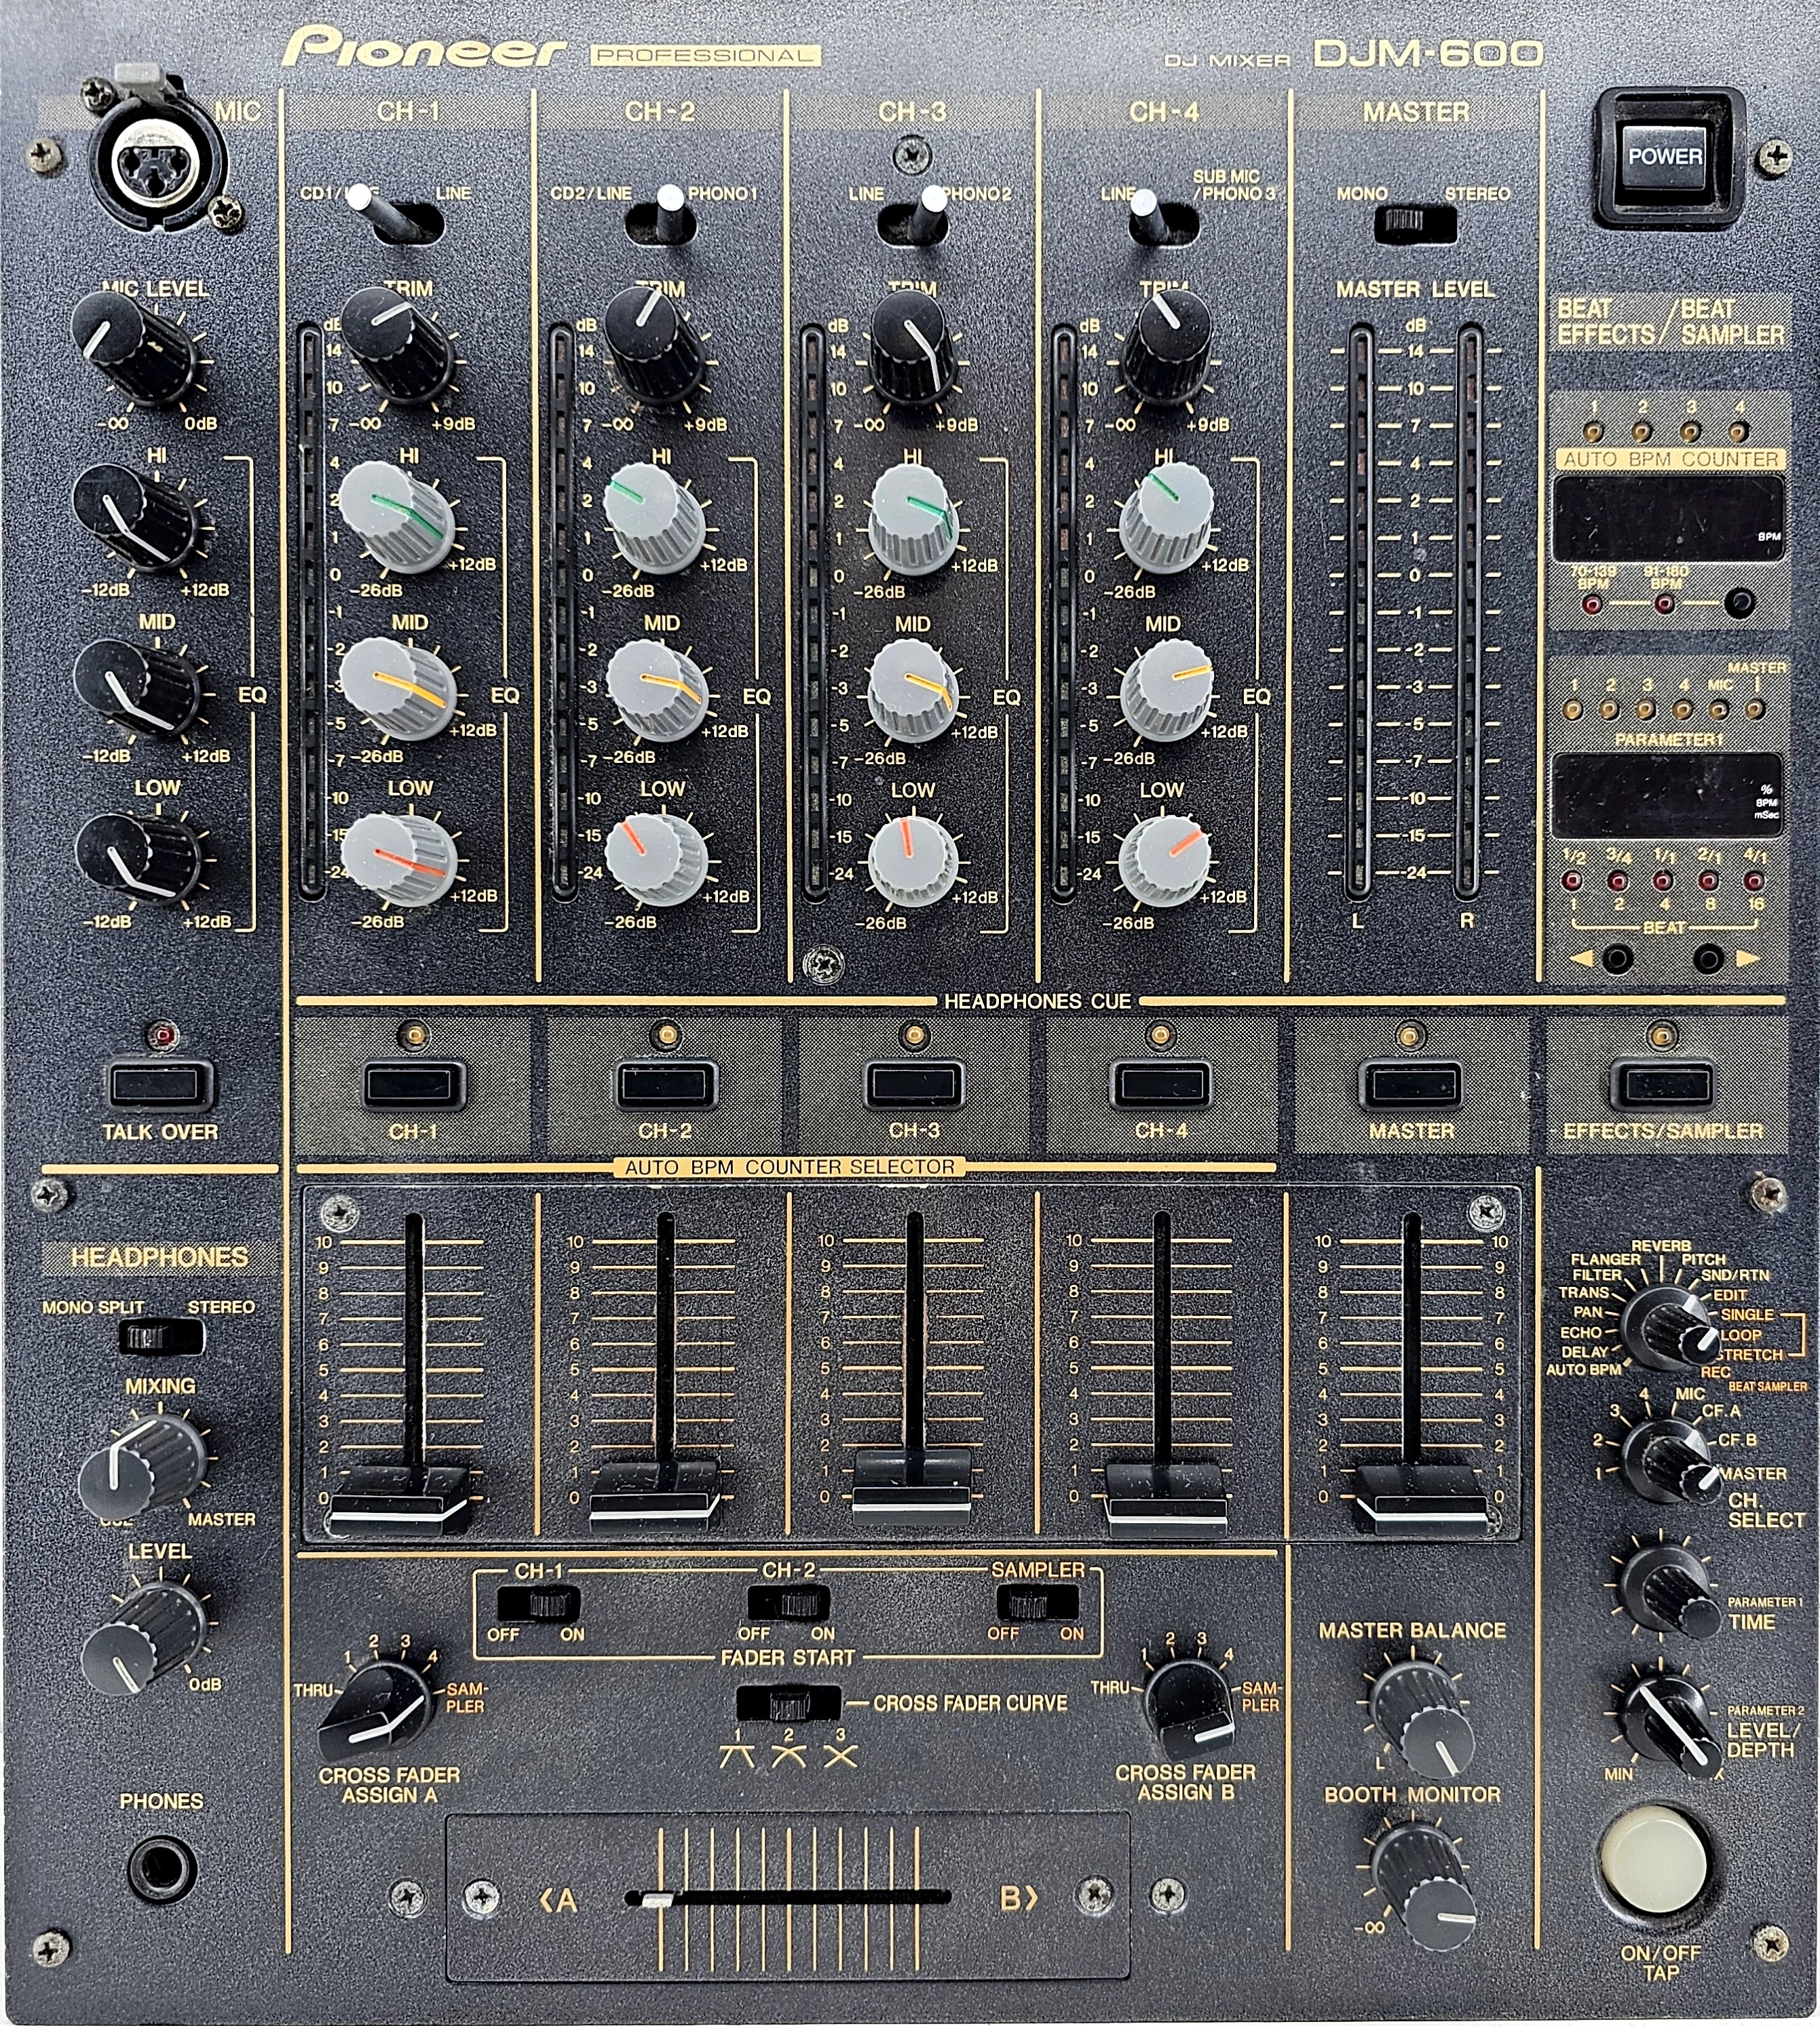Click the CH-4 HI EQ knob
This screenshot has width=1820, height=2026.
[x=1166, y=518]
